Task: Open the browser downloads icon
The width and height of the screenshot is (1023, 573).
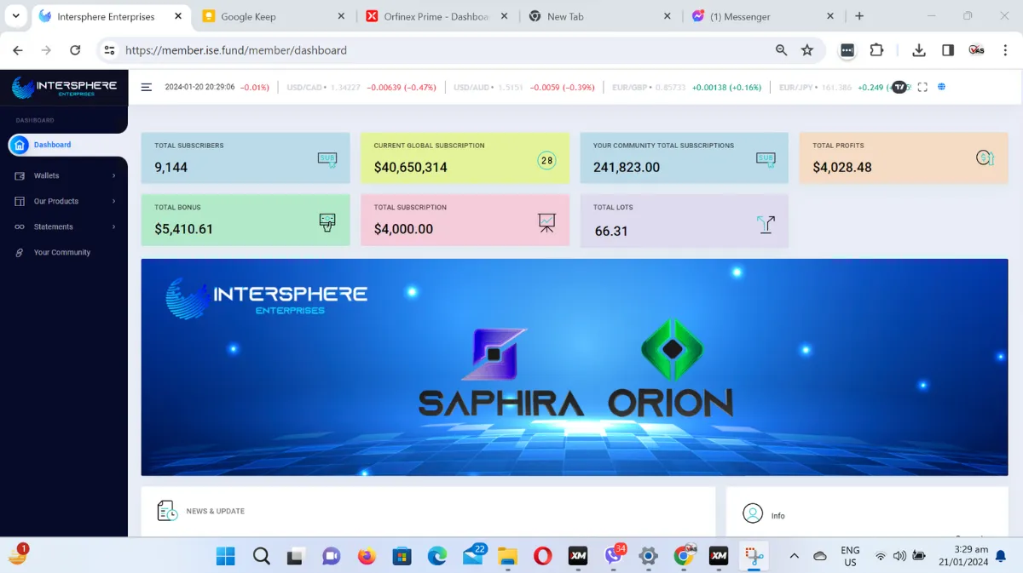Action: [919, 50]
